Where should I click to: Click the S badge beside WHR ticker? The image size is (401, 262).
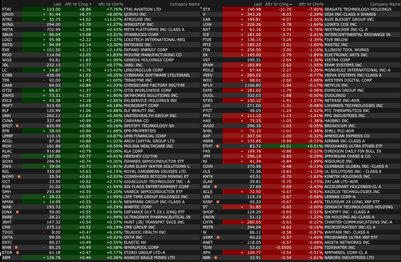pyautogui.click(x=16, y=247)
